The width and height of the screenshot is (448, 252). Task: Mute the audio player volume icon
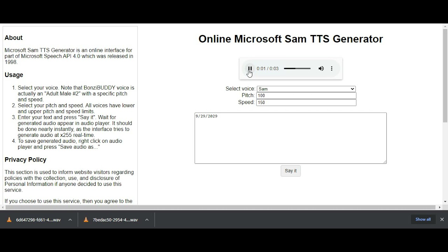321,69
